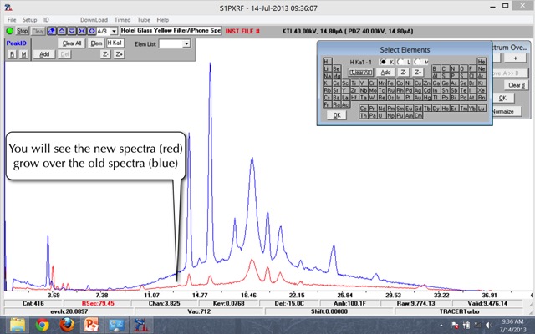
Task: Click the first blue arrow toolbar icon
Action: pyautogui.click(x=52, y=30)
